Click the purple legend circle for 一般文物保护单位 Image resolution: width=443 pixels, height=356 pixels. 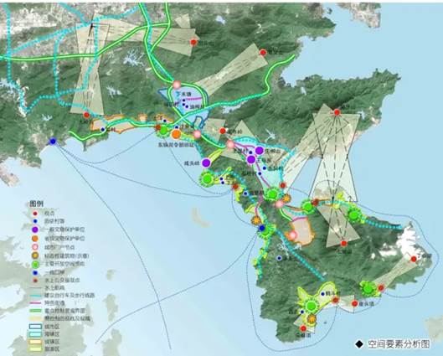pos(35,230)
